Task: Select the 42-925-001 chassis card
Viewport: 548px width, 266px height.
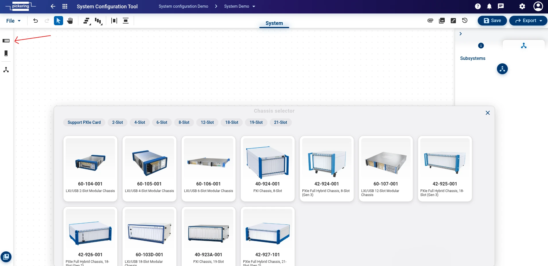Action: pyautogui.click(x=445, y=169)
